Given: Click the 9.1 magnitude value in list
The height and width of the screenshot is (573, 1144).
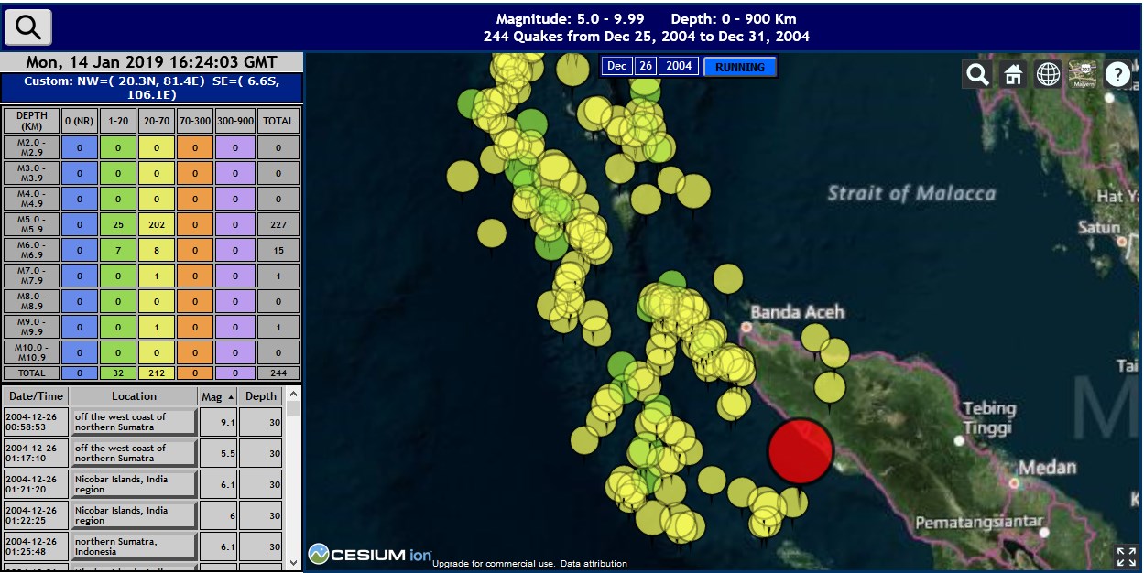Looking at the screenshot, I should pos(217,422).
